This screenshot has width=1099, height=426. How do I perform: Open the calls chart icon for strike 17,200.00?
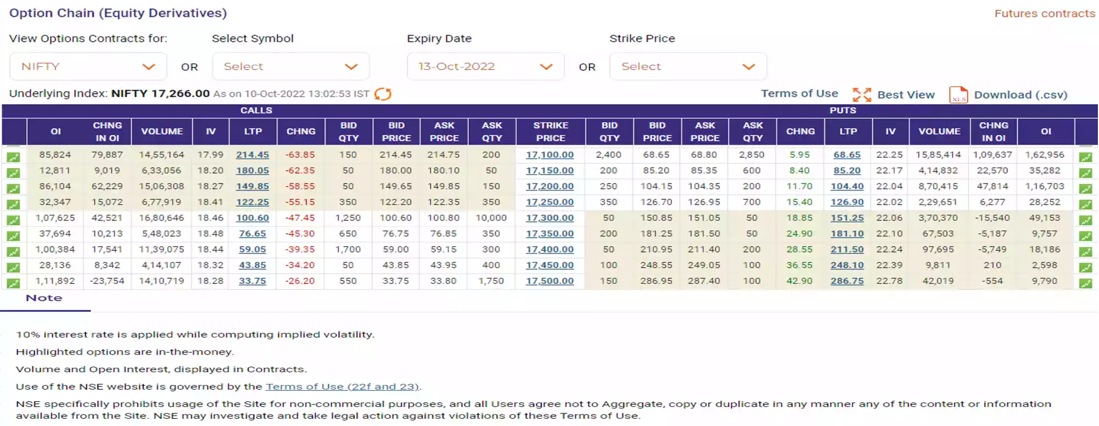pos(13,189)
